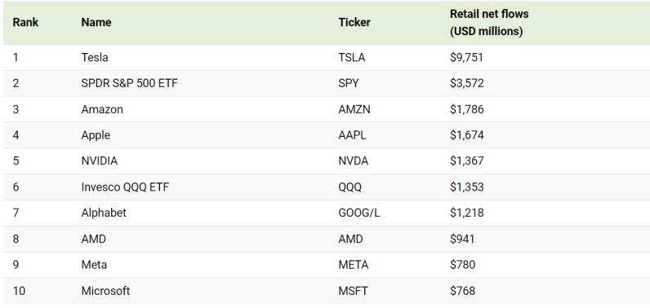Click the Name column header
Viewport: 650px width, 308px height.
[96, 22]
